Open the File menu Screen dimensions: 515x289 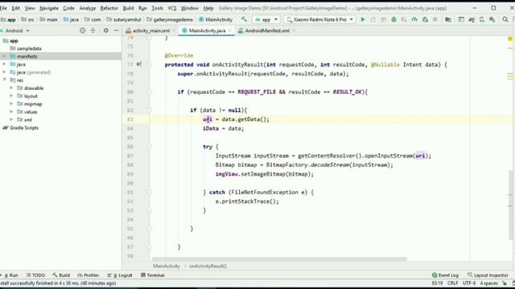[x=3, y=8]
